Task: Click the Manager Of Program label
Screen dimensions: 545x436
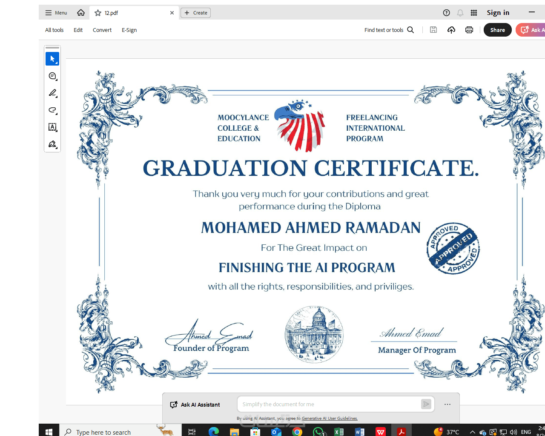Action: [x=417, y=350]
